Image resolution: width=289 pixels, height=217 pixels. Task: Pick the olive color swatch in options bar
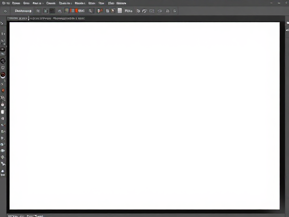point(67,11)
